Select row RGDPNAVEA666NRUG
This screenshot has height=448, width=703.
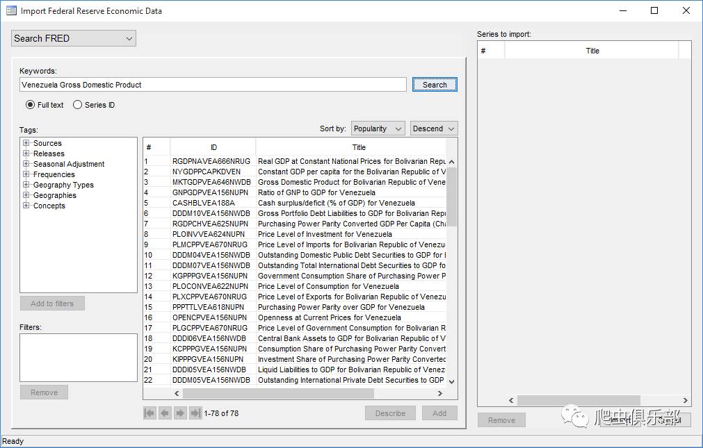click(295, 161)
